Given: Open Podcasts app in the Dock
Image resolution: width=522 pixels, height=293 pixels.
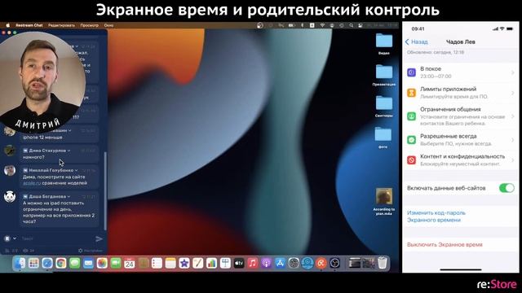Looking at the screenshot, I should tap(267, 264).
